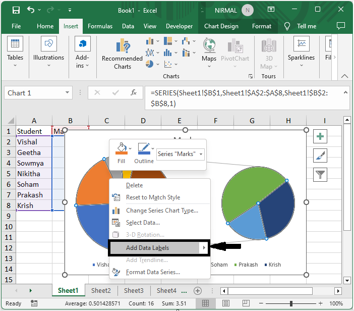
Task: Choose Format Data Series from context menu
Action: click(153, 272)
